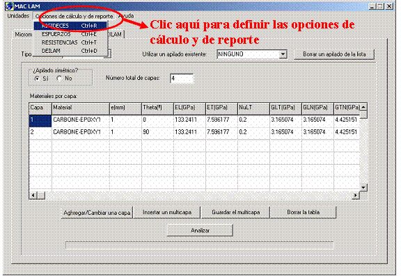Click the Número total de capas field
The image size is (401, 276).
(x=182, y=79)
